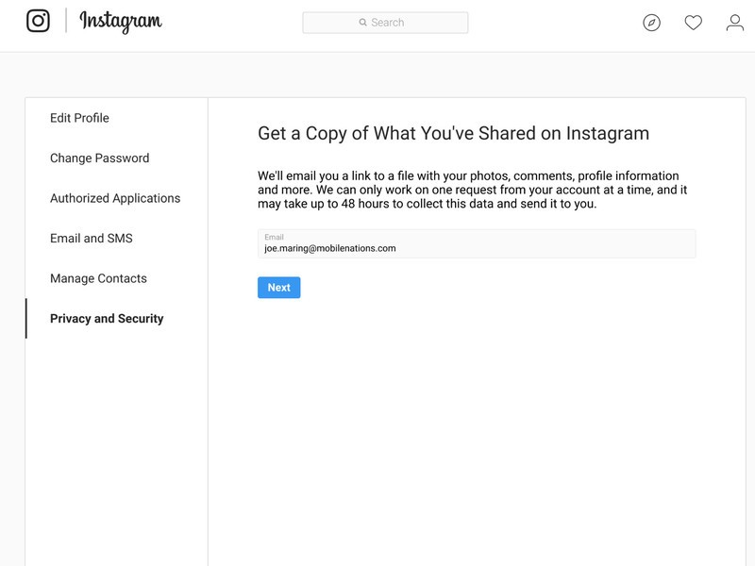Click the Instagram camera logo icon
This screenshot has width=755, height=566.
pyautogui.click(x=38, y=21)
